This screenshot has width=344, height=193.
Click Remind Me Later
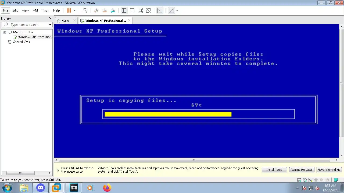point(302,170)
